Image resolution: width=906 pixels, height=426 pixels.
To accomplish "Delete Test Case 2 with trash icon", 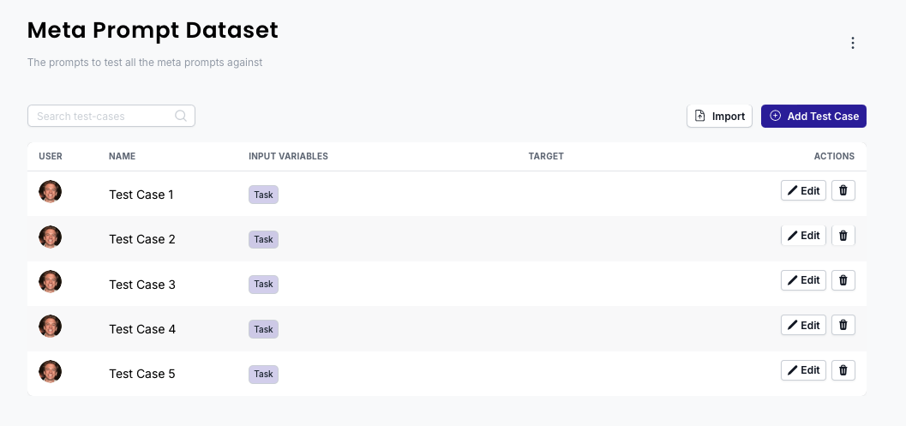I will tap(843, 235).
